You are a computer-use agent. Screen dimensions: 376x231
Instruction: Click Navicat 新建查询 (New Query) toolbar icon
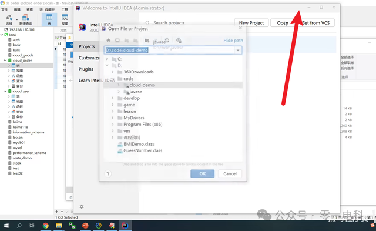[x=26, y=19]
